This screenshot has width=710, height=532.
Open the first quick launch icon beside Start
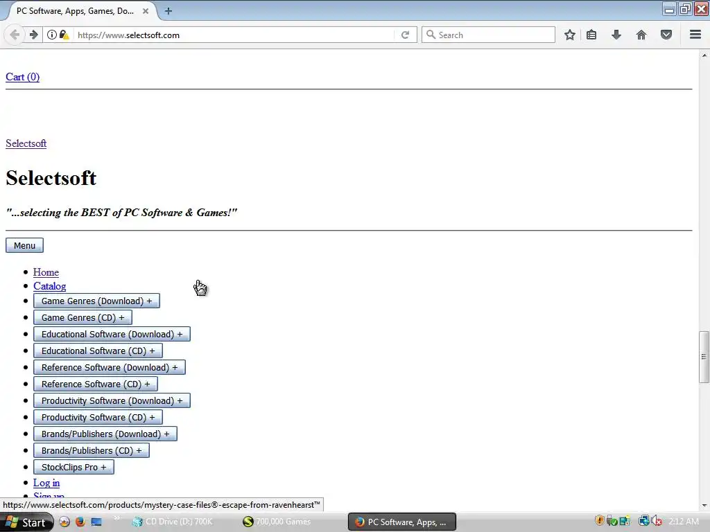coord(64,522)
